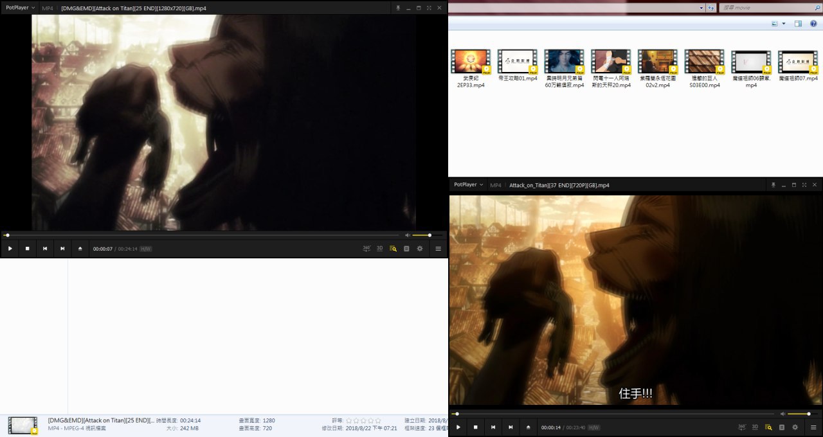Toggle H/W decoding in 25 END player
This screenshot has height=437, width=823.
(x=146, y=249)
